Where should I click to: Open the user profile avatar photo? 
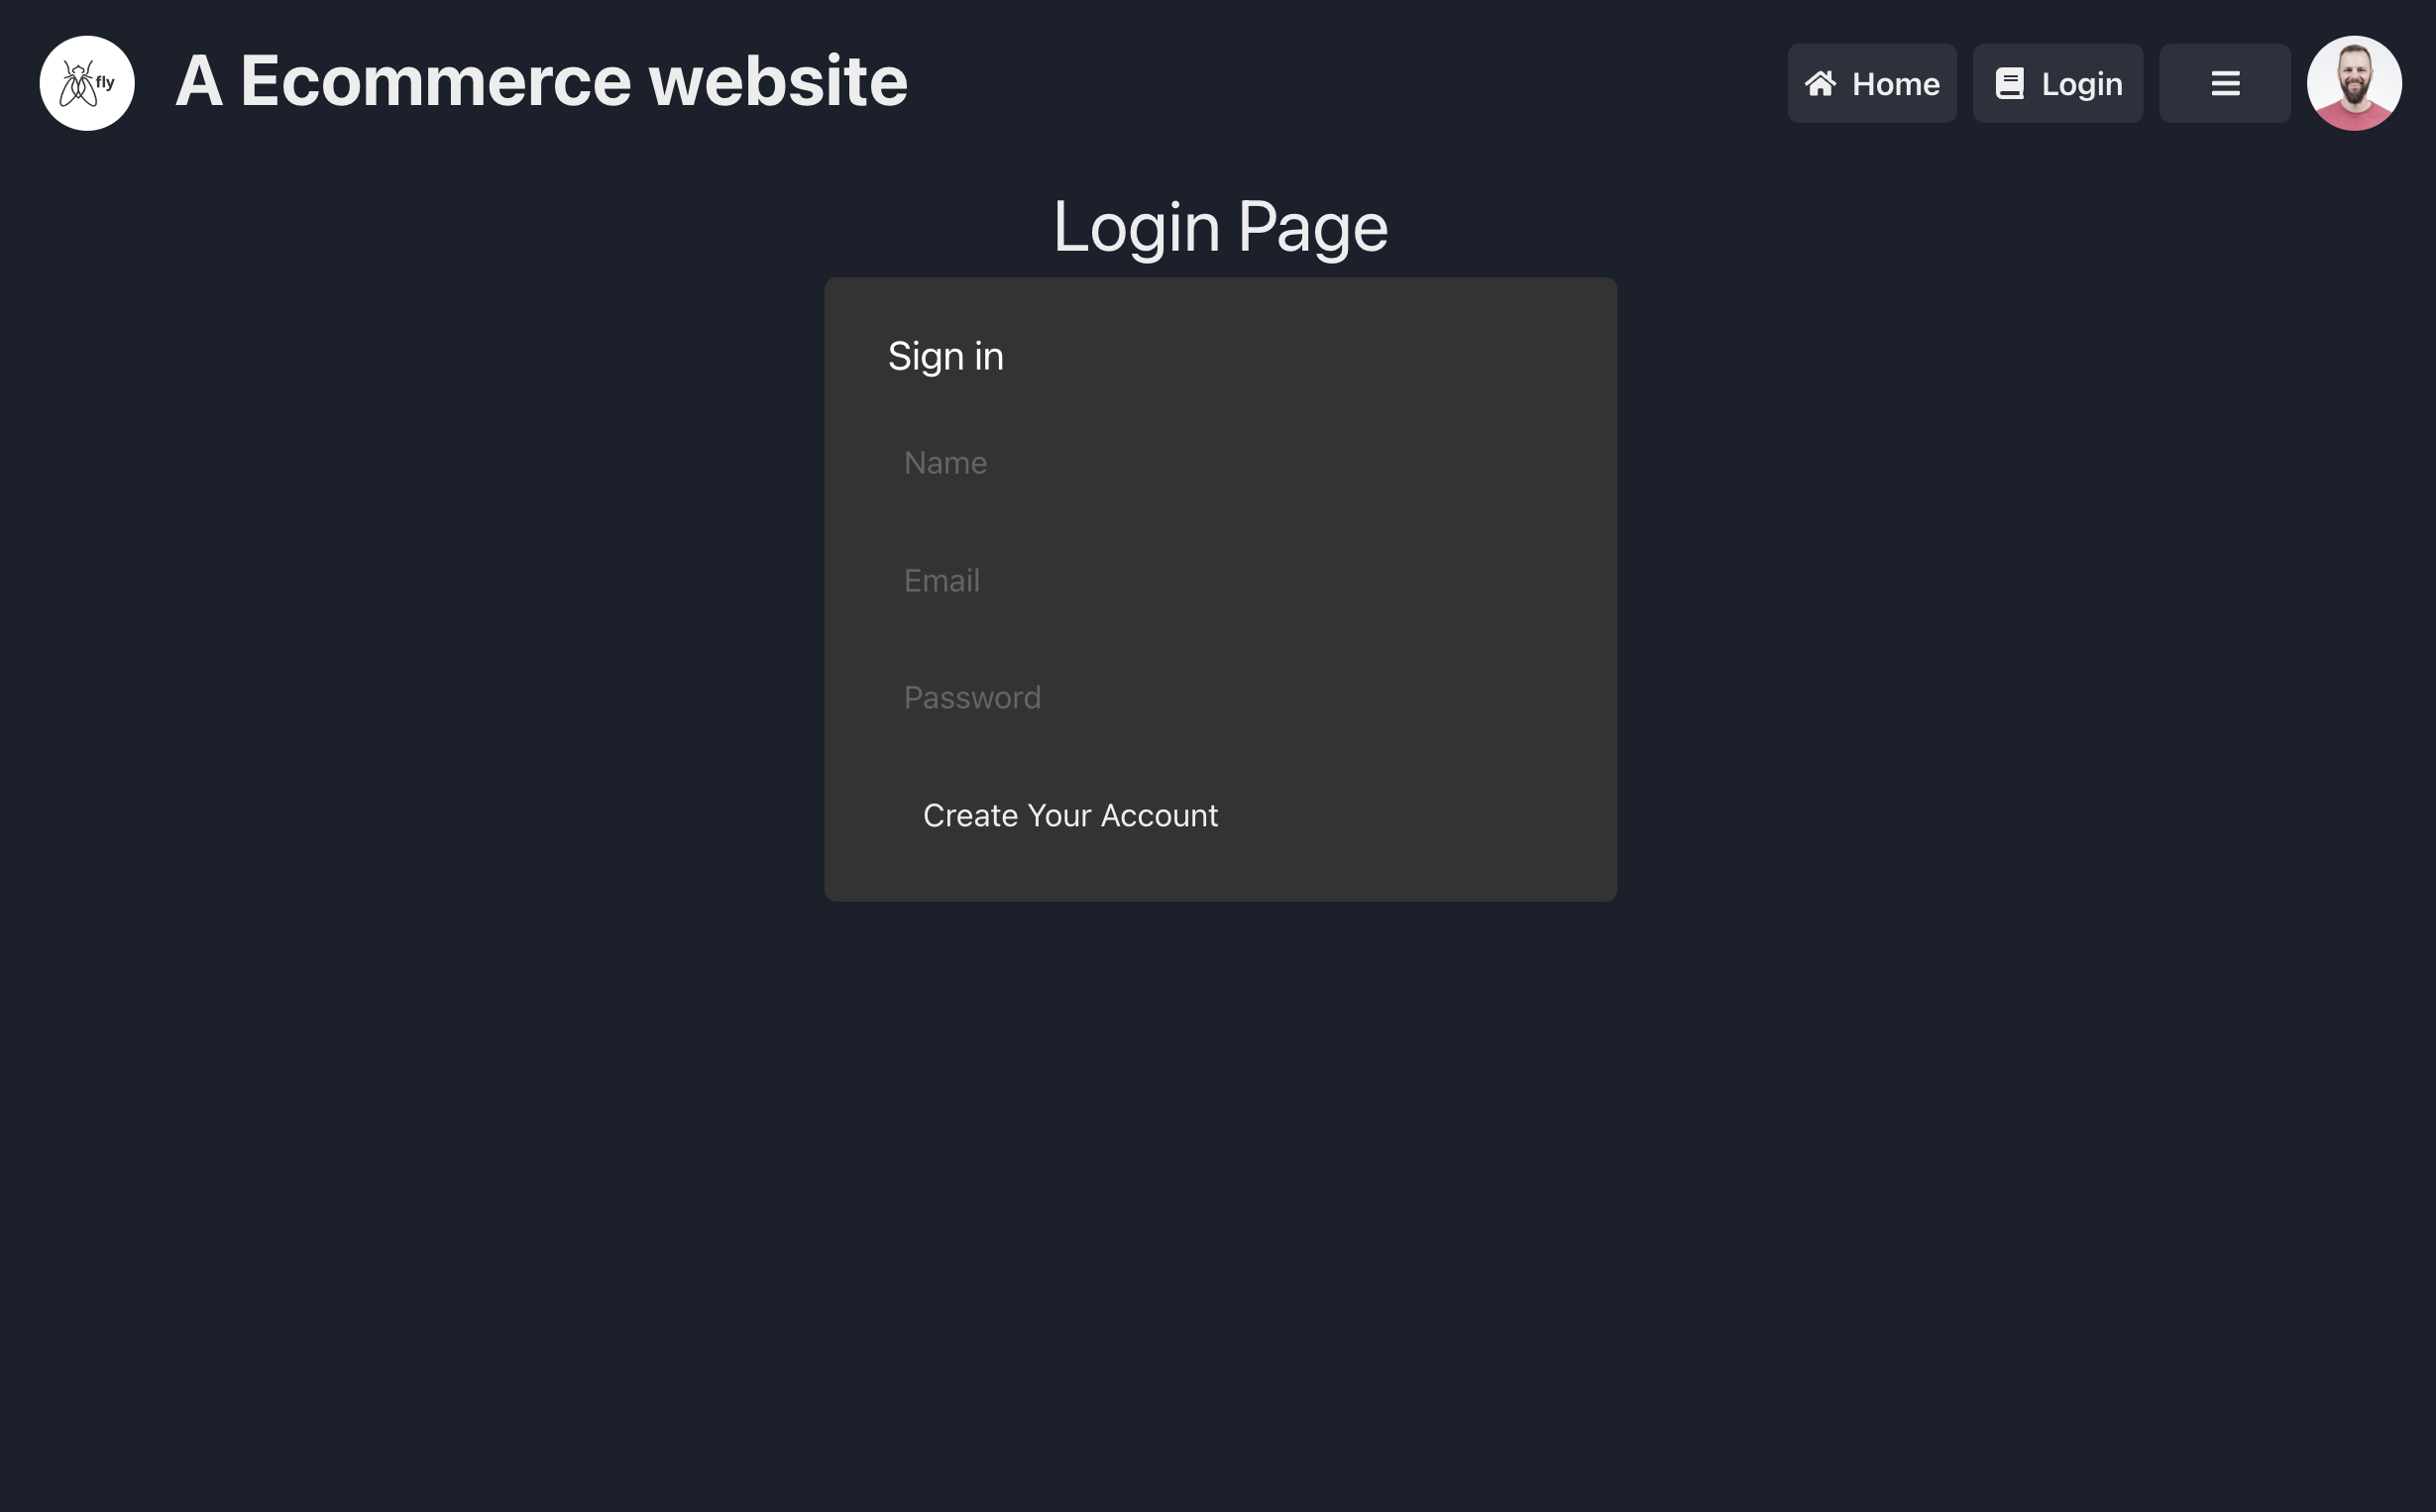click(2353, 83)
